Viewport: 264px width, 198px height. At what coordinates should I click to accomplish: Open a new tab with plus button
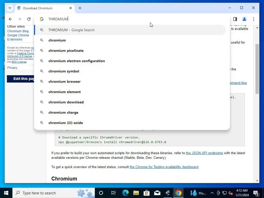tap(80, 8)
